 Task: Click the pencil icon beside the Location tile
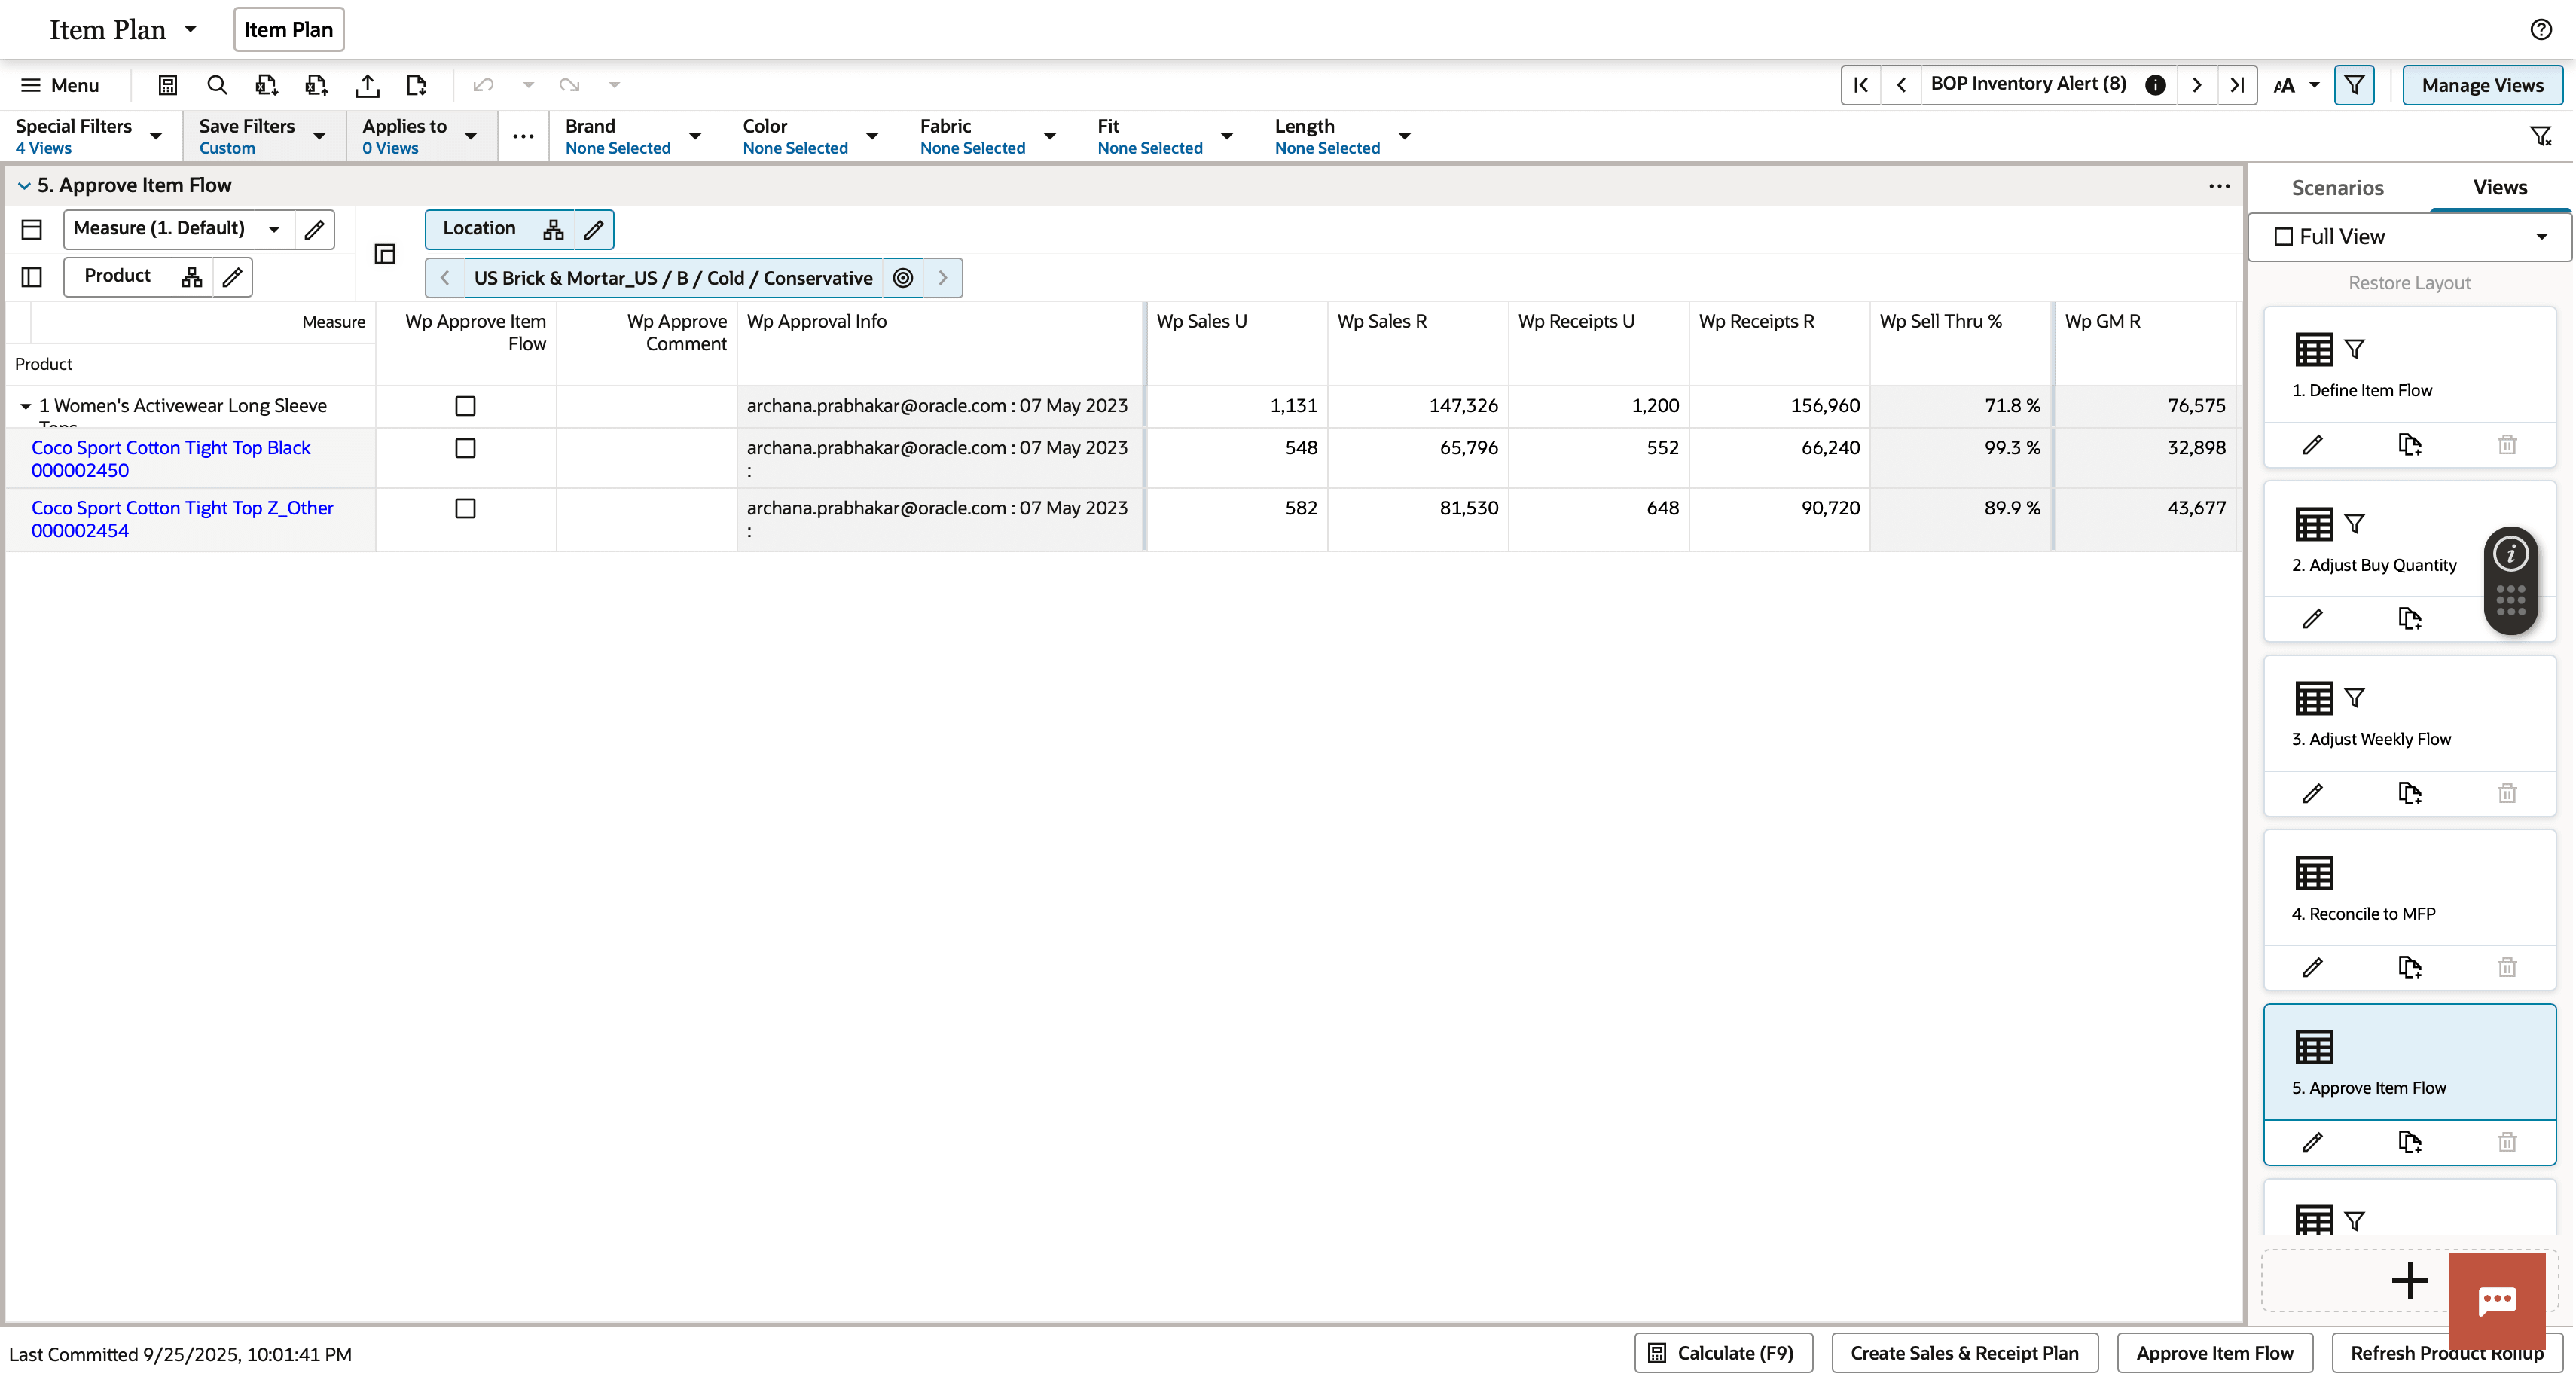pyautogui.click(x=593, y=229)
